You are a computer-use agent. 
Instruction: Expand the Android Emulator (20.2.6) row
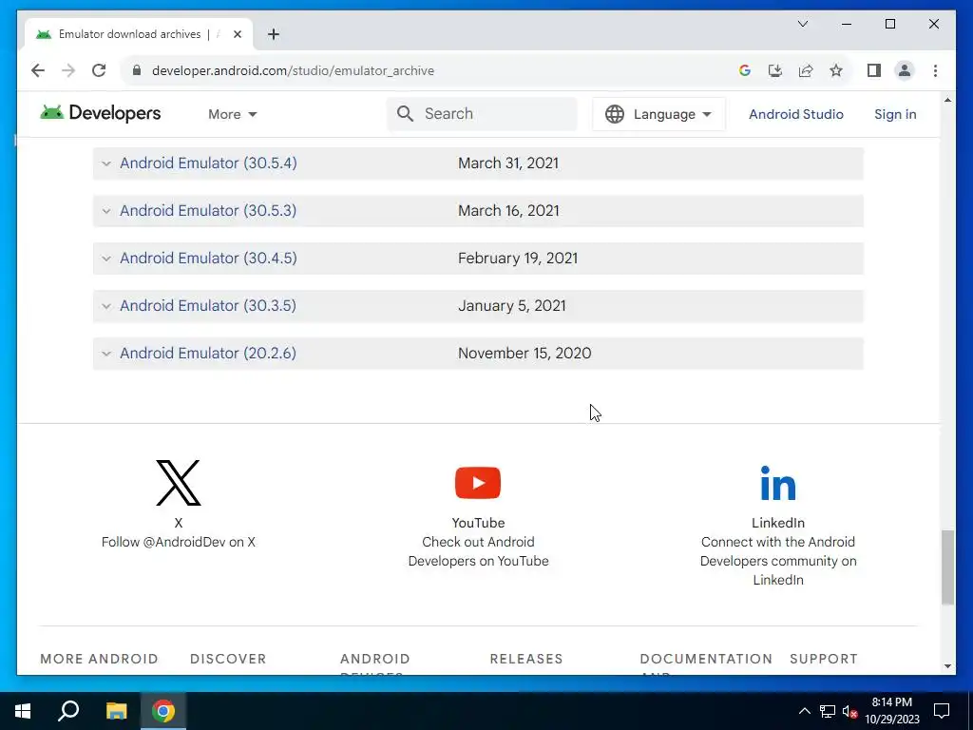tap(106, 354)
